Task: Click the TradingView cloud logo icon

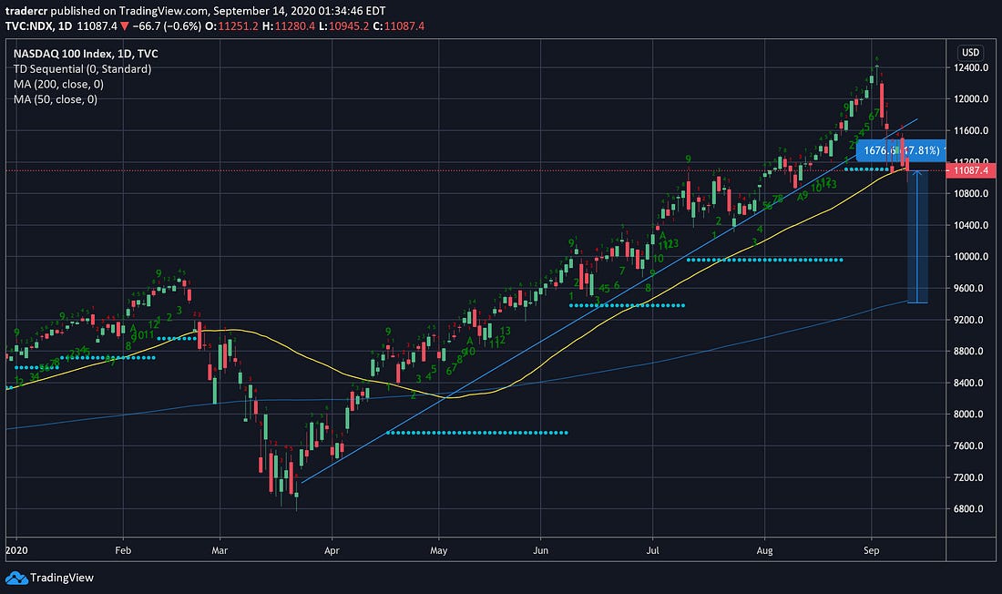Action: tap(16, 578)
